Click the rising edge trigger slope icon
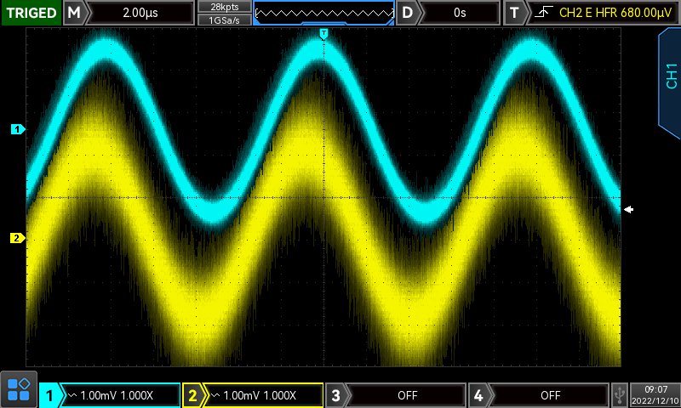This screenshot has width=681, height=408. coord(541,13)
